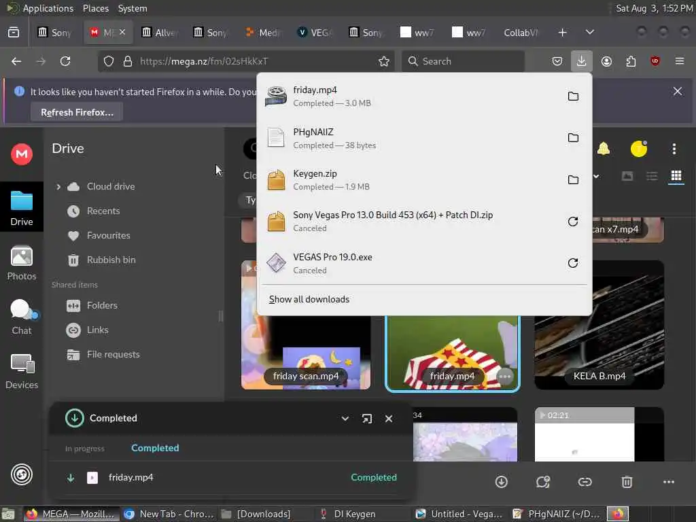
Task: Switch to the CollabVM browser tab
Action: (x=521, y=33)
